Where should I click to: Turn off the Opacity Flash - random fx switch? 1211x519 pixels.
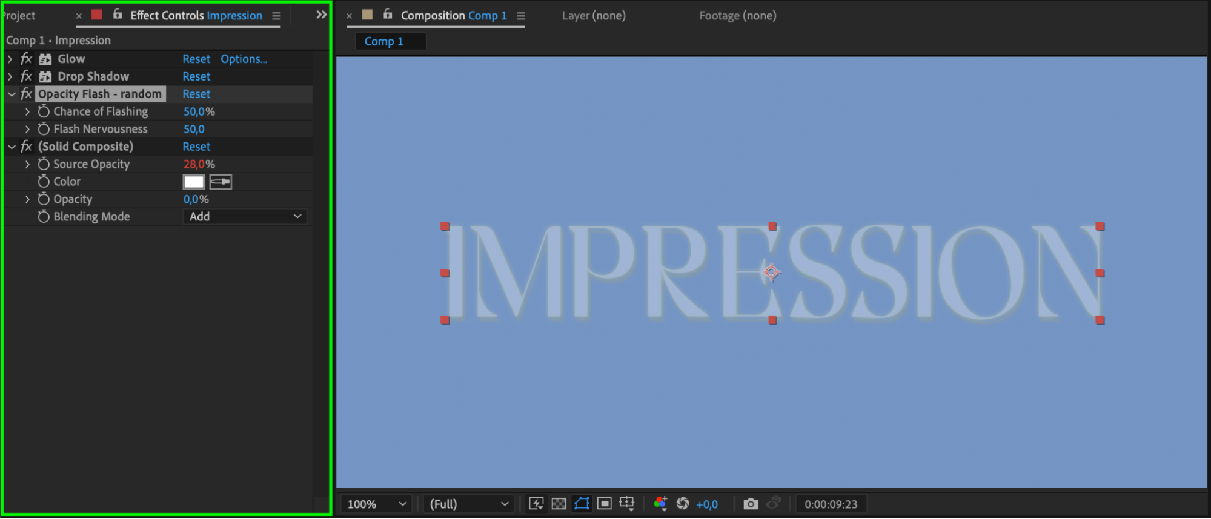point(26,94)
